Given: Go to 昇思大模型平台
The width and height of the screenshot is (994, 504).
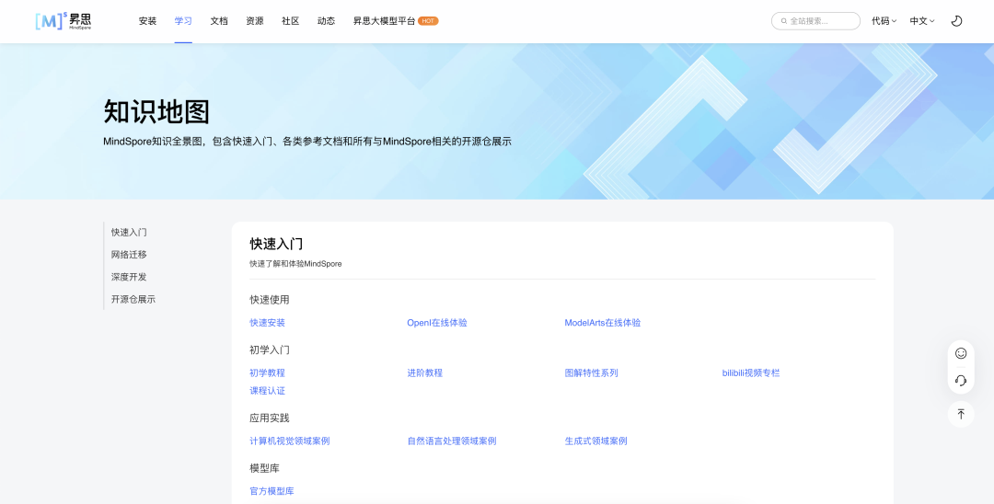Looking at the screenshot, I should tap(384, 21).
